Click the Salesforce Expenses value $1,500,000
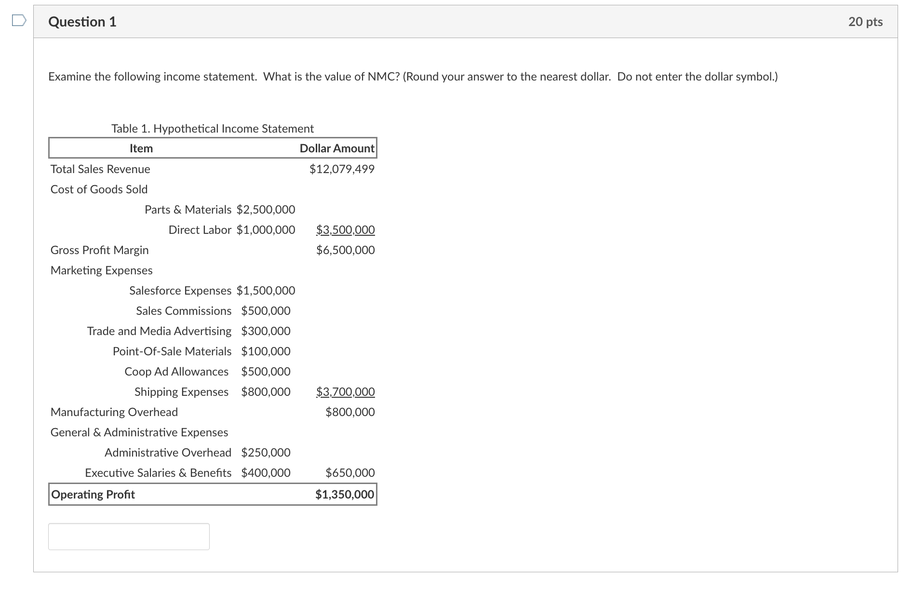 pyautogui.click(x=266, y=291)
